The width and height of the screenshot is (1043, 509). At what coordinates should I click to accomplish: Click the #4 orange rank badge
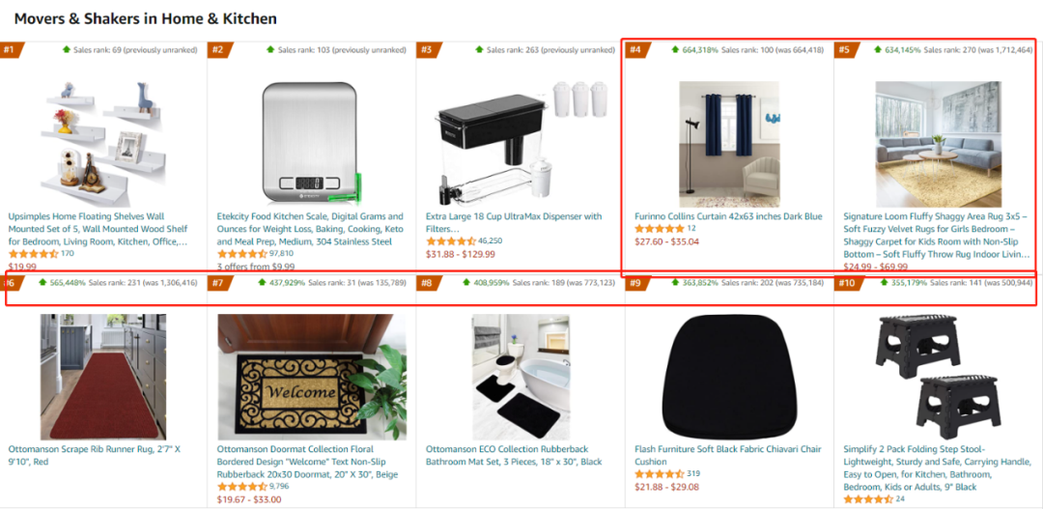click(637, 50)
